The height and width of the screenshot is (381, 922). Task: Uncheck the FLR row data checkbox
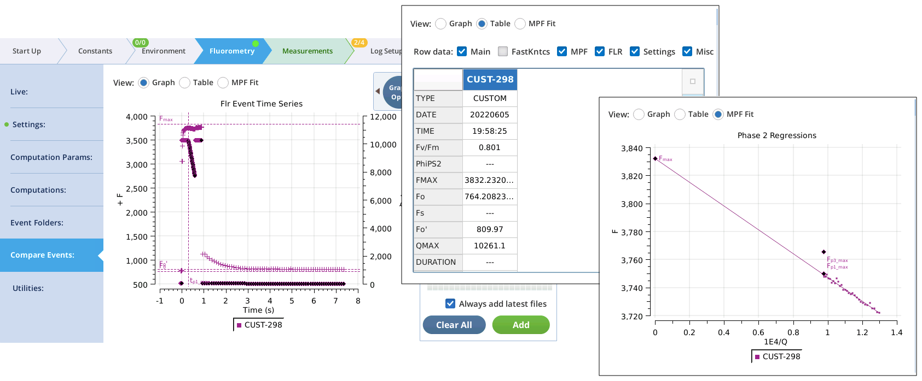(x=600, y=51)
